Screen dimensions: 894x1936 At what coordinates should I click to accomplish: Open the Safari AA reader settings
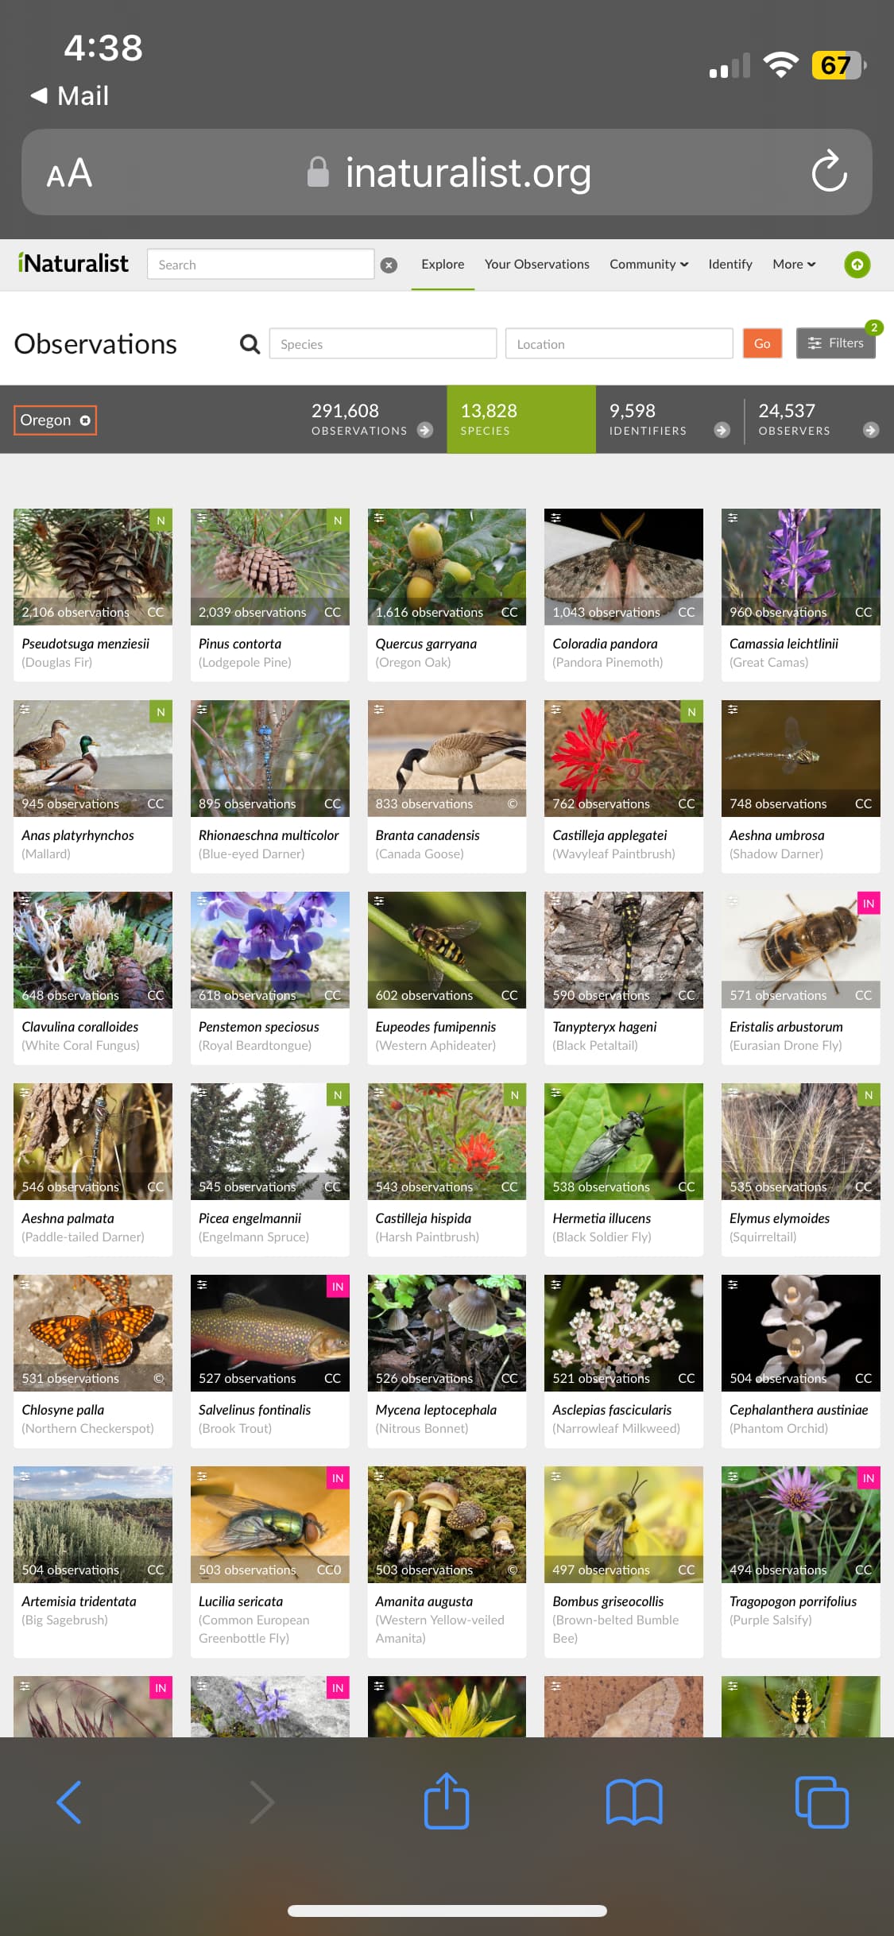69,172
